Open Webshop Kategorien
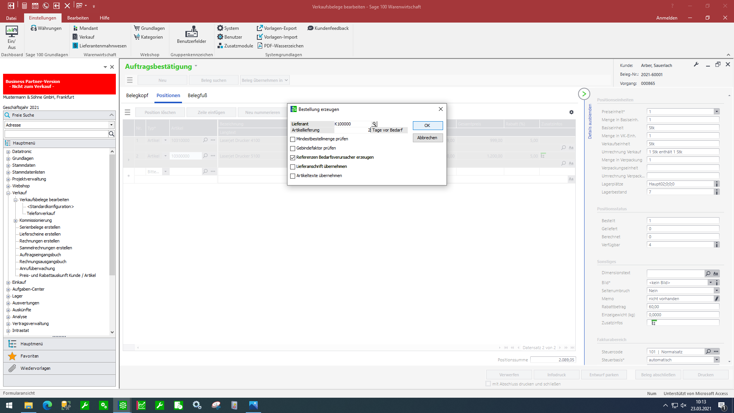 coord(148,37)
